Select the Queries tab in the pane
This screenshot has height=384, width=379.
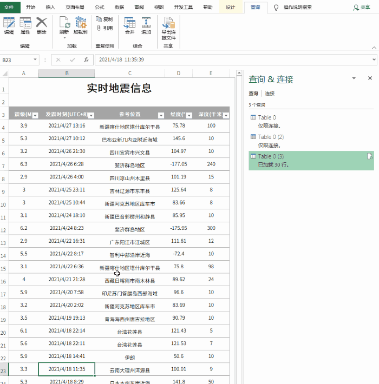[x=253, y=94]
